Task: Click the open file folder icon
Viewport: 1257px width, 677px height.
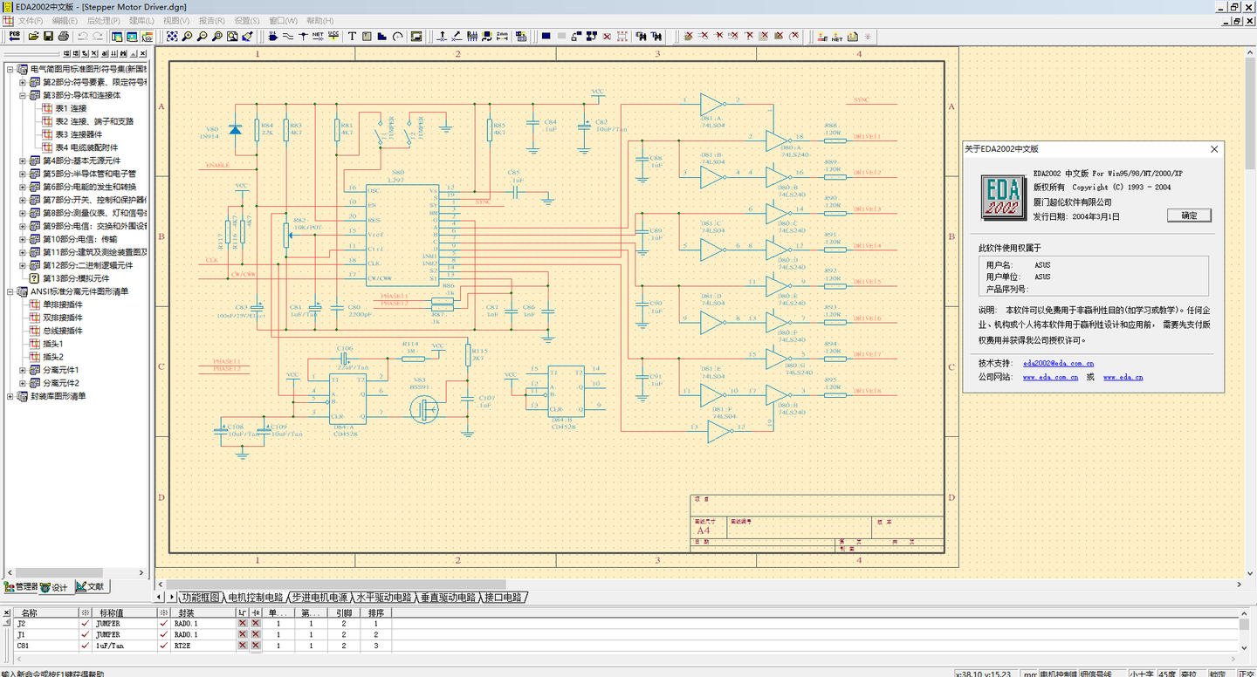Action: click(x=33, y=37)
